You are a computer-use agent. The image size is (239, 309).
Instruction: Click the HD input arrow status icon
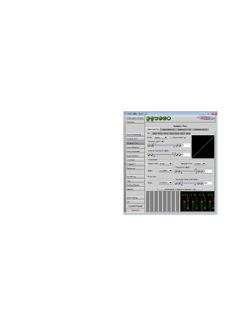click(152, 118)
